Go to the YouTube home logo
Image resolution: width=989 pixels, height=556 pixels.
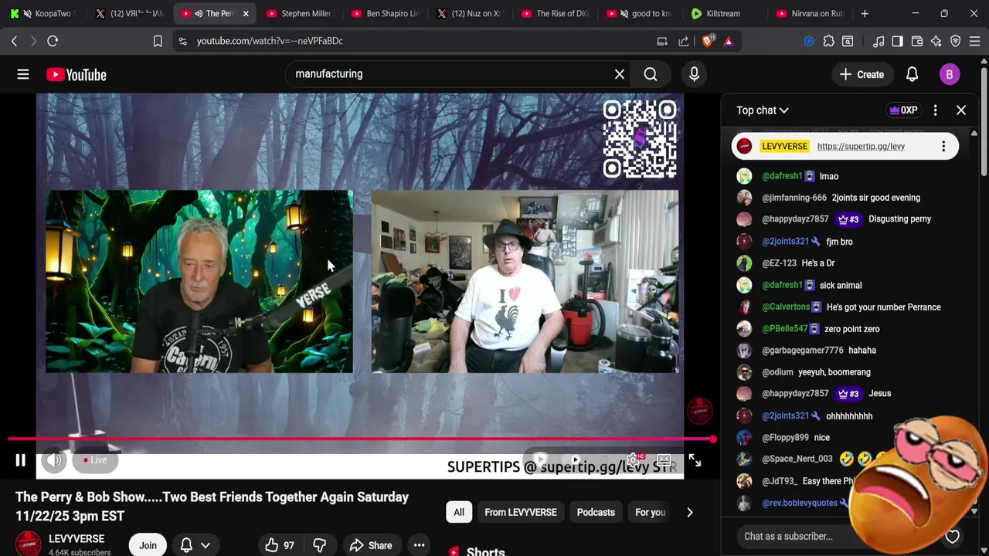click(x=76, y=74)
